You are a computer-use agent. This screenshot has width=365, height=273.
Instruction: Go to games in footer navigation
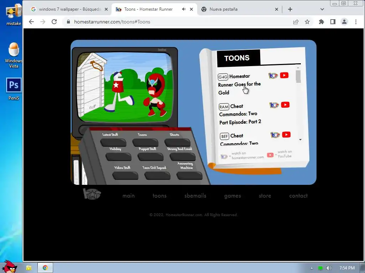coord(232,196)
